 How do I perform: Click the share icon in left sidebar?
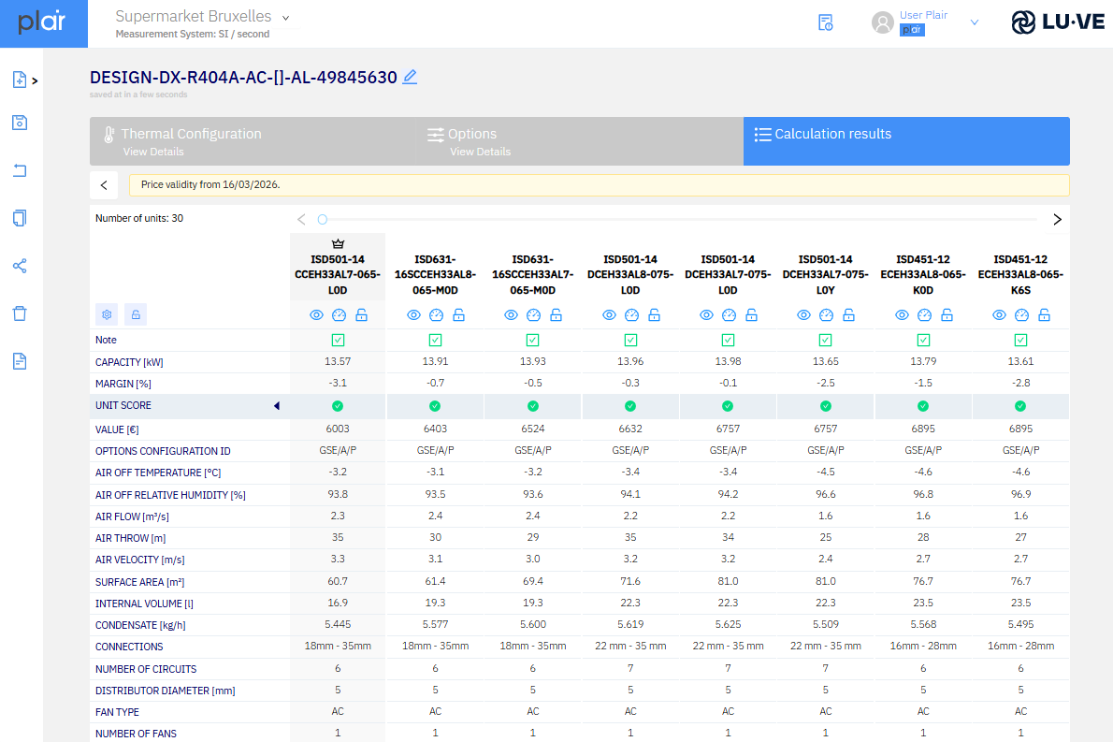tap(20, 267)
